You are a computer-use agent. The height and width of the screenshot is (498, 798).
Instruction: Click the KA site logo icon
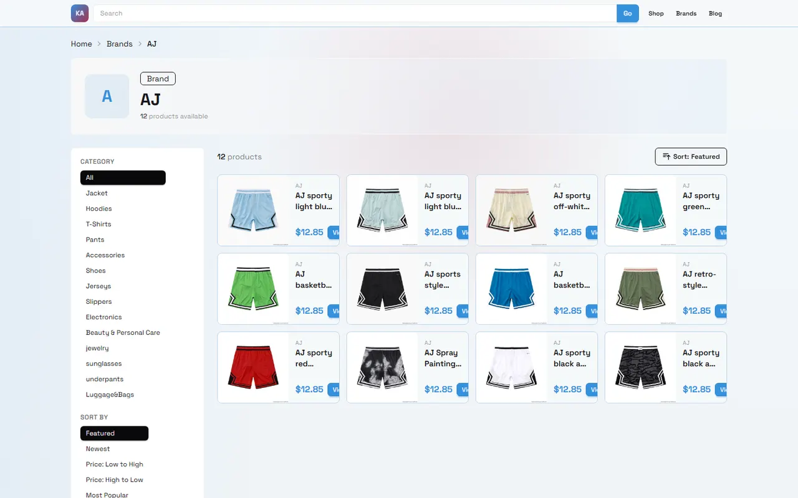[x=80, y=13]
